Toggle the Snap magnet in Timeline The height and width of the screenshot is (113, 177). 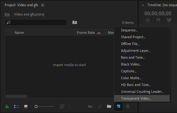pos(158,20)
